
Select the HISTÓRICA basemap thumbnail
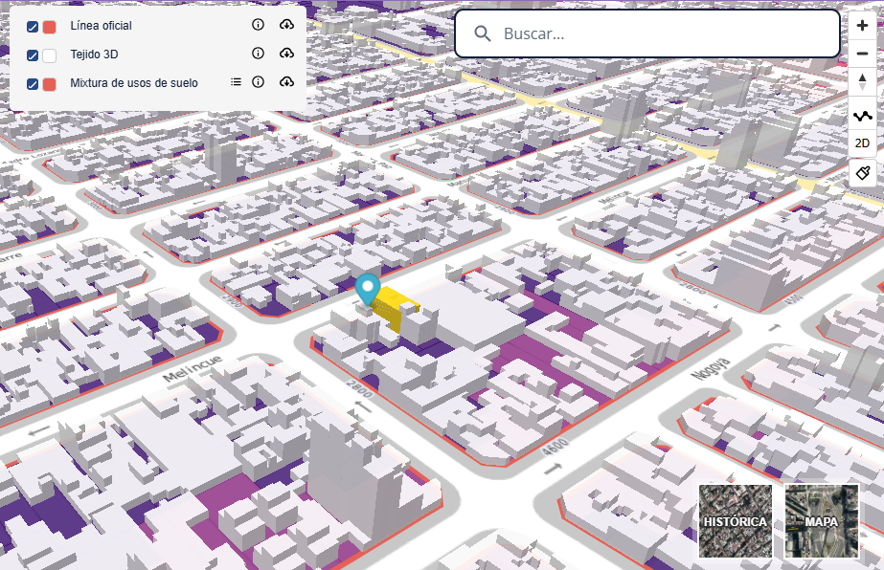pyautogui.click(x=735, y=521)
